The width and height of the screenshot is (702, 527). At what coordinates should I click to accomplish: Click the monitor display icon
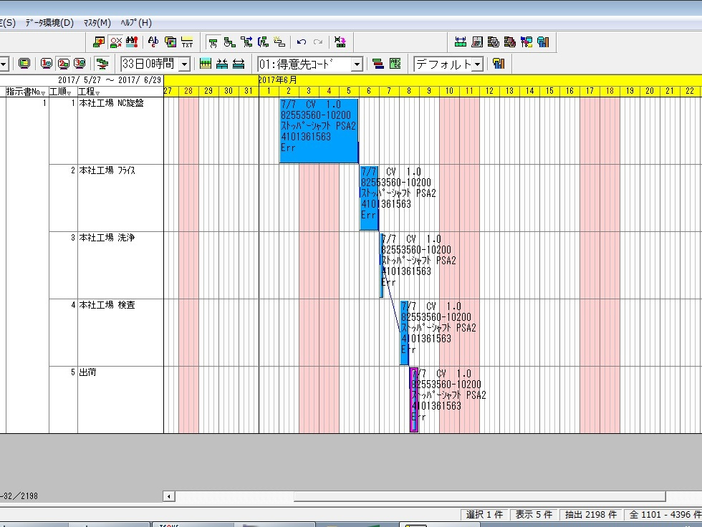(24, 64)
